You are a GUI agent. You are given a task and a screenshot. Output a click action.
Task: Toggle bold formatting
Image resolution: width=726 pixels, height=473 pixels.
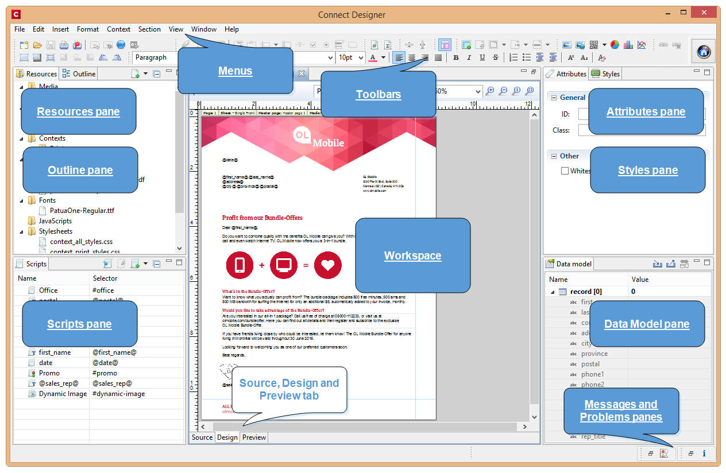pos(456,57)
